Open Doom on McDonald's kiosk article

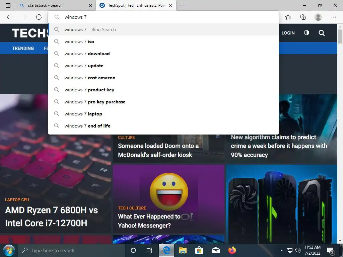click(158, 150)
